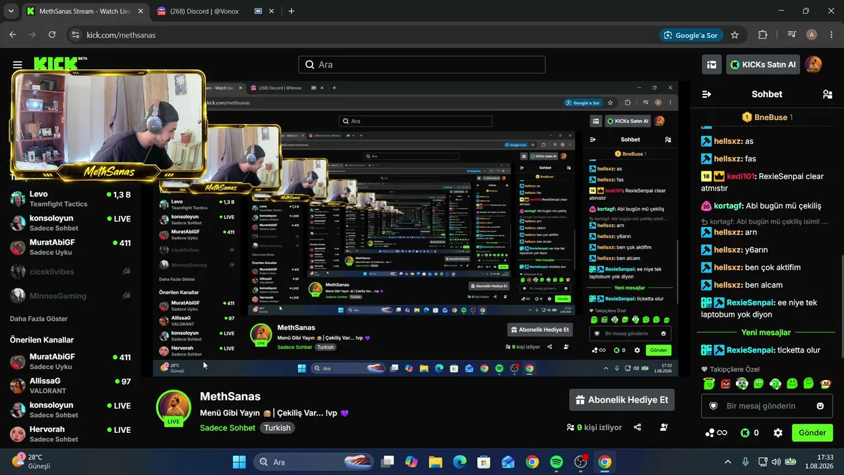Open Chrome three-dot menu
Image resolution: width=844 pixels, height=475 pixels.
pyautogui.click(x=831, y=35)
